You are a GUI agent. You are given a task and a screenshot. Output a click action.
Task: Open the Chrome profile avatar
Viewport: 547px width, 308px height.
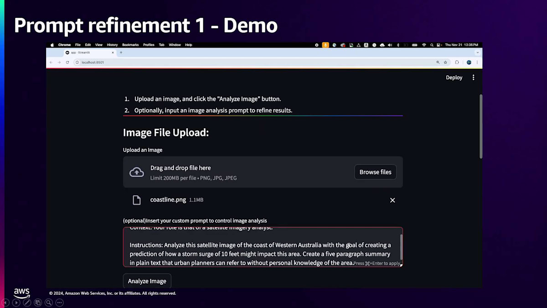pyautogui.click(x=469, y=62)
